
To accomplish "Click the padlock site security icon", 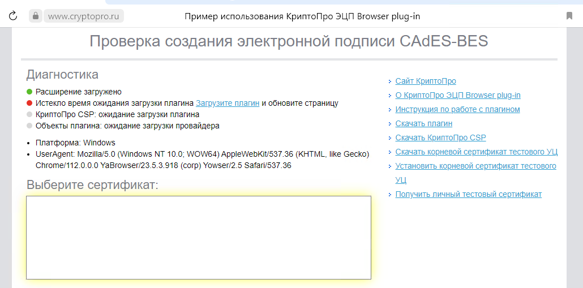I will (36, 16).
